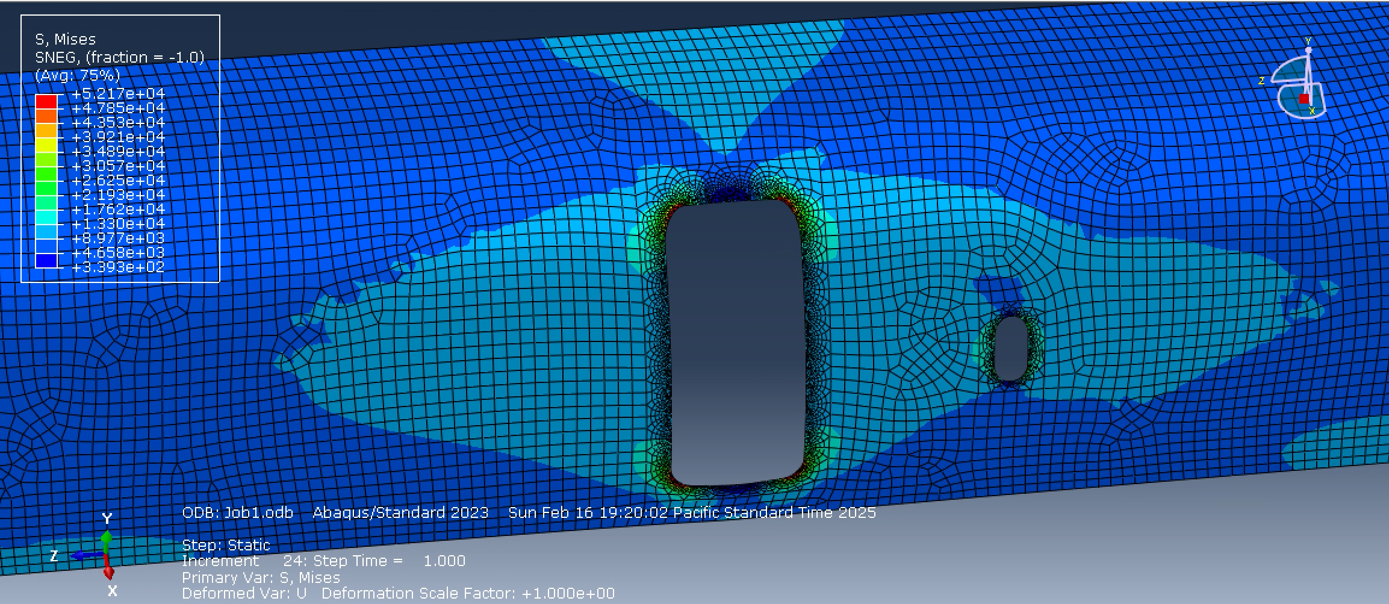Screen dimensions: 1389x604
Task: Click the yellow Z label on the compass
Action: pyautogui.click(x=1262, y=81)
